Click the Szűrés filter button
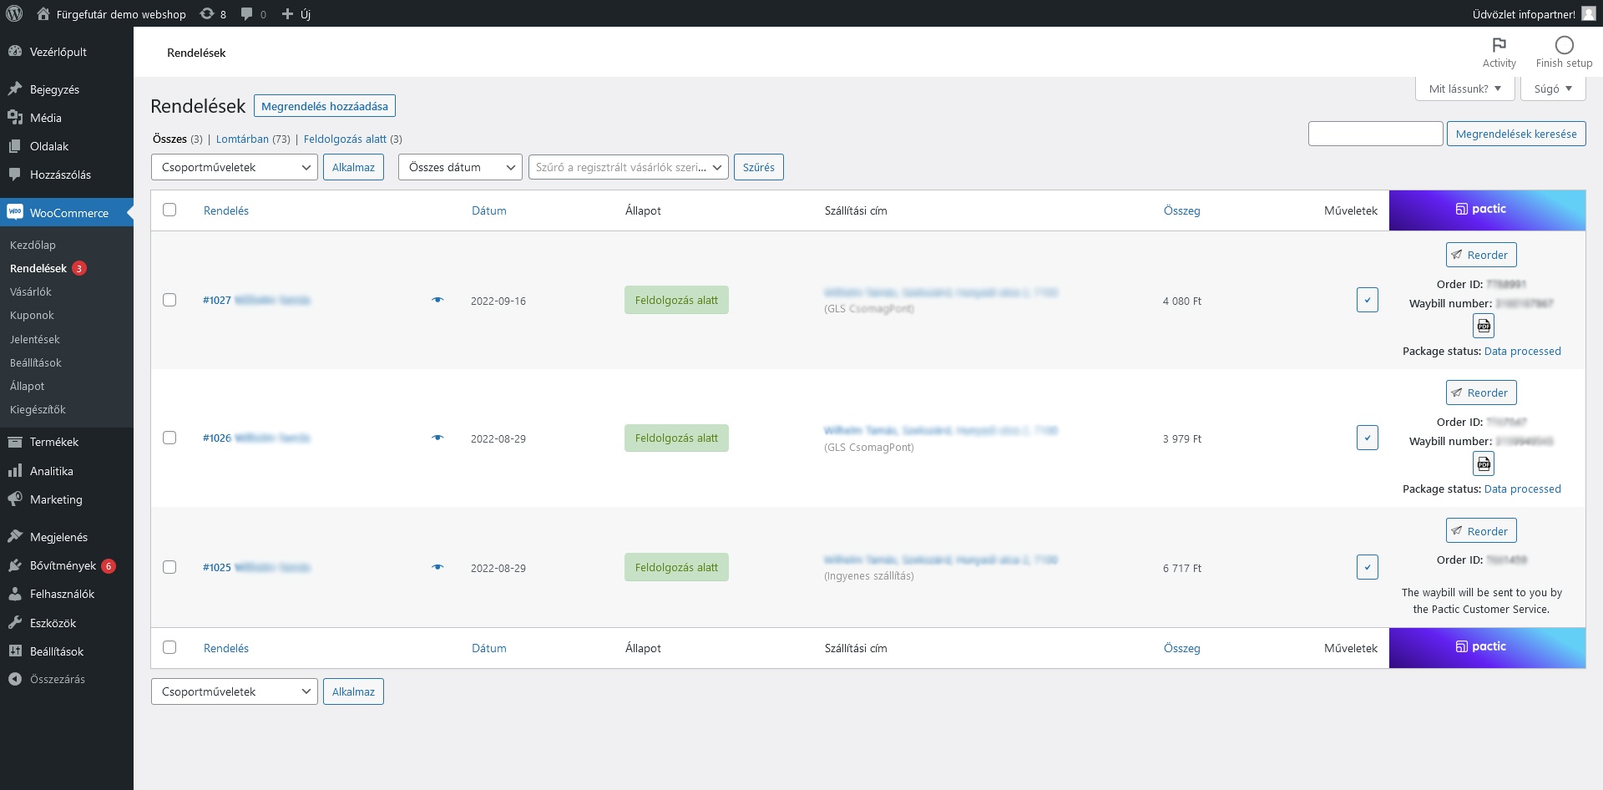Viewport: 1603px width, 790px height. point(758,167)
